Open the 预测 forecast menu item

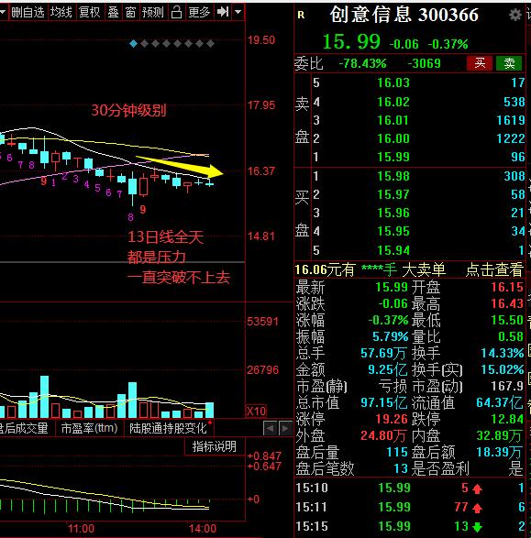click(153, 12)
